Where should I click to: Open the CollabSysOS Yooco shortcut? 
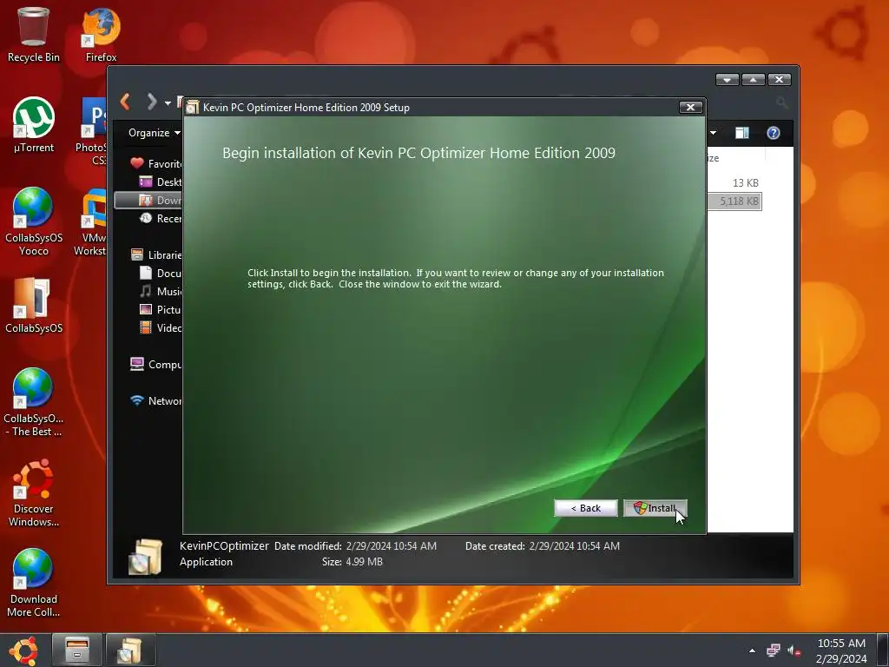point(34,221)
